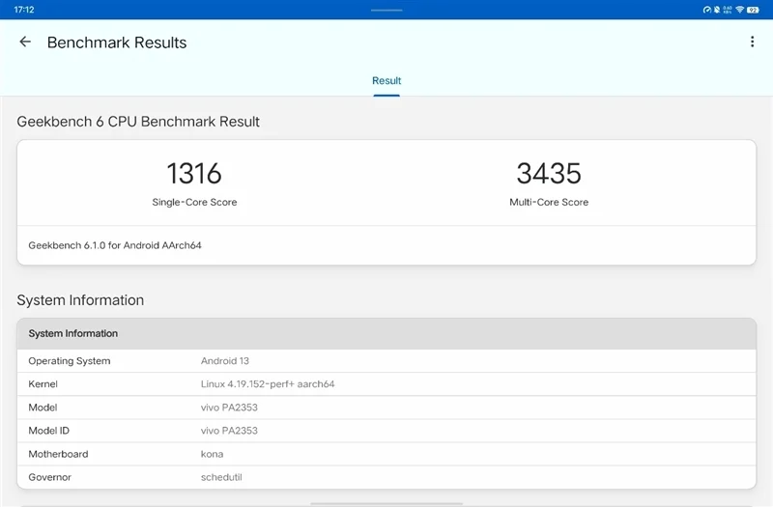Tap the network speed KB/s indicator
Viewport: 773px width, 507px height.
[x=728, y=10]
